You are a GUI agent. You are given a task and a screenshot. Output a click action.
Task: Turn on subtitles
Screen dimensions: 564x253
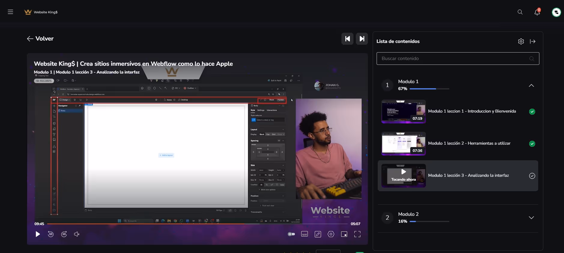[x=305, y=234]
